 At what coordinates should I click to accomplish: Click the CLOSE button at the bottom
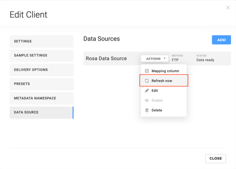(215, 158)
